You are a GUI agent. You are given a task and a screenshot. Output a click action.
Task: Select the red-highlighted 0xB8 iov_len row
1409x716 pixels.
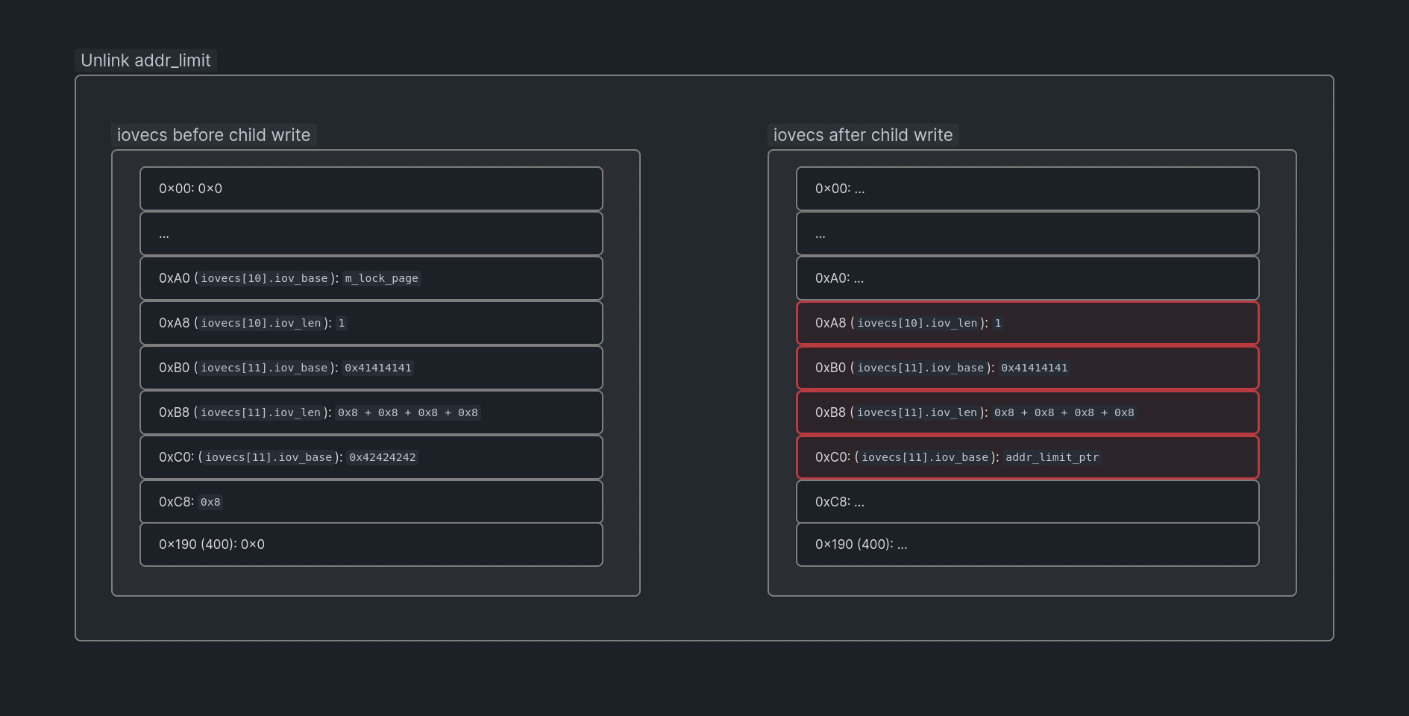(x=1027, y=412)
